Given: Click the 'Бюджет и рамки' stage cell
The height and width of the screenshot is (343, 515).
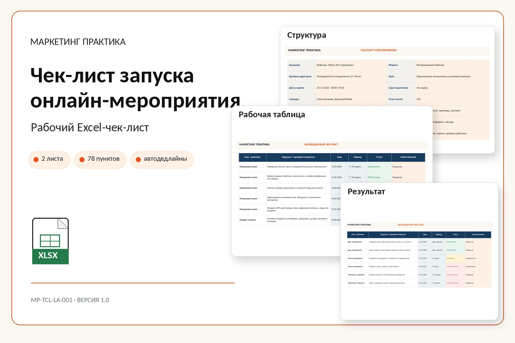Looking at the screenshot, I should [252, 220].
